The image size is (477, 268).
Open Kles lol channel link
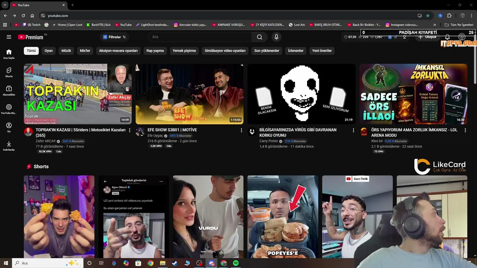pos(378,141)
